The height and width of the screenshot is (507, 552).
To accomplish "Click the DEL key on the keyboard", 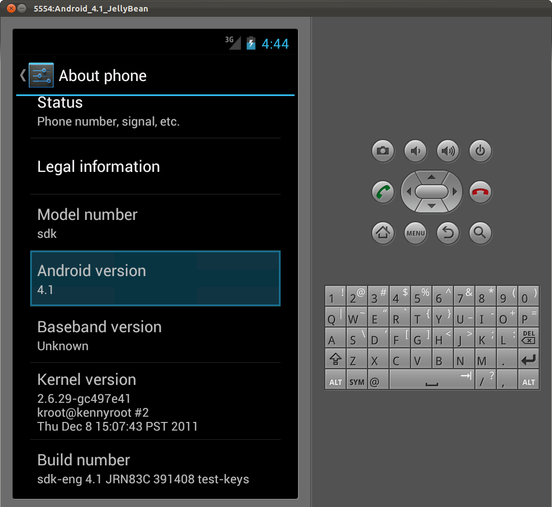I will click(528, 337).
